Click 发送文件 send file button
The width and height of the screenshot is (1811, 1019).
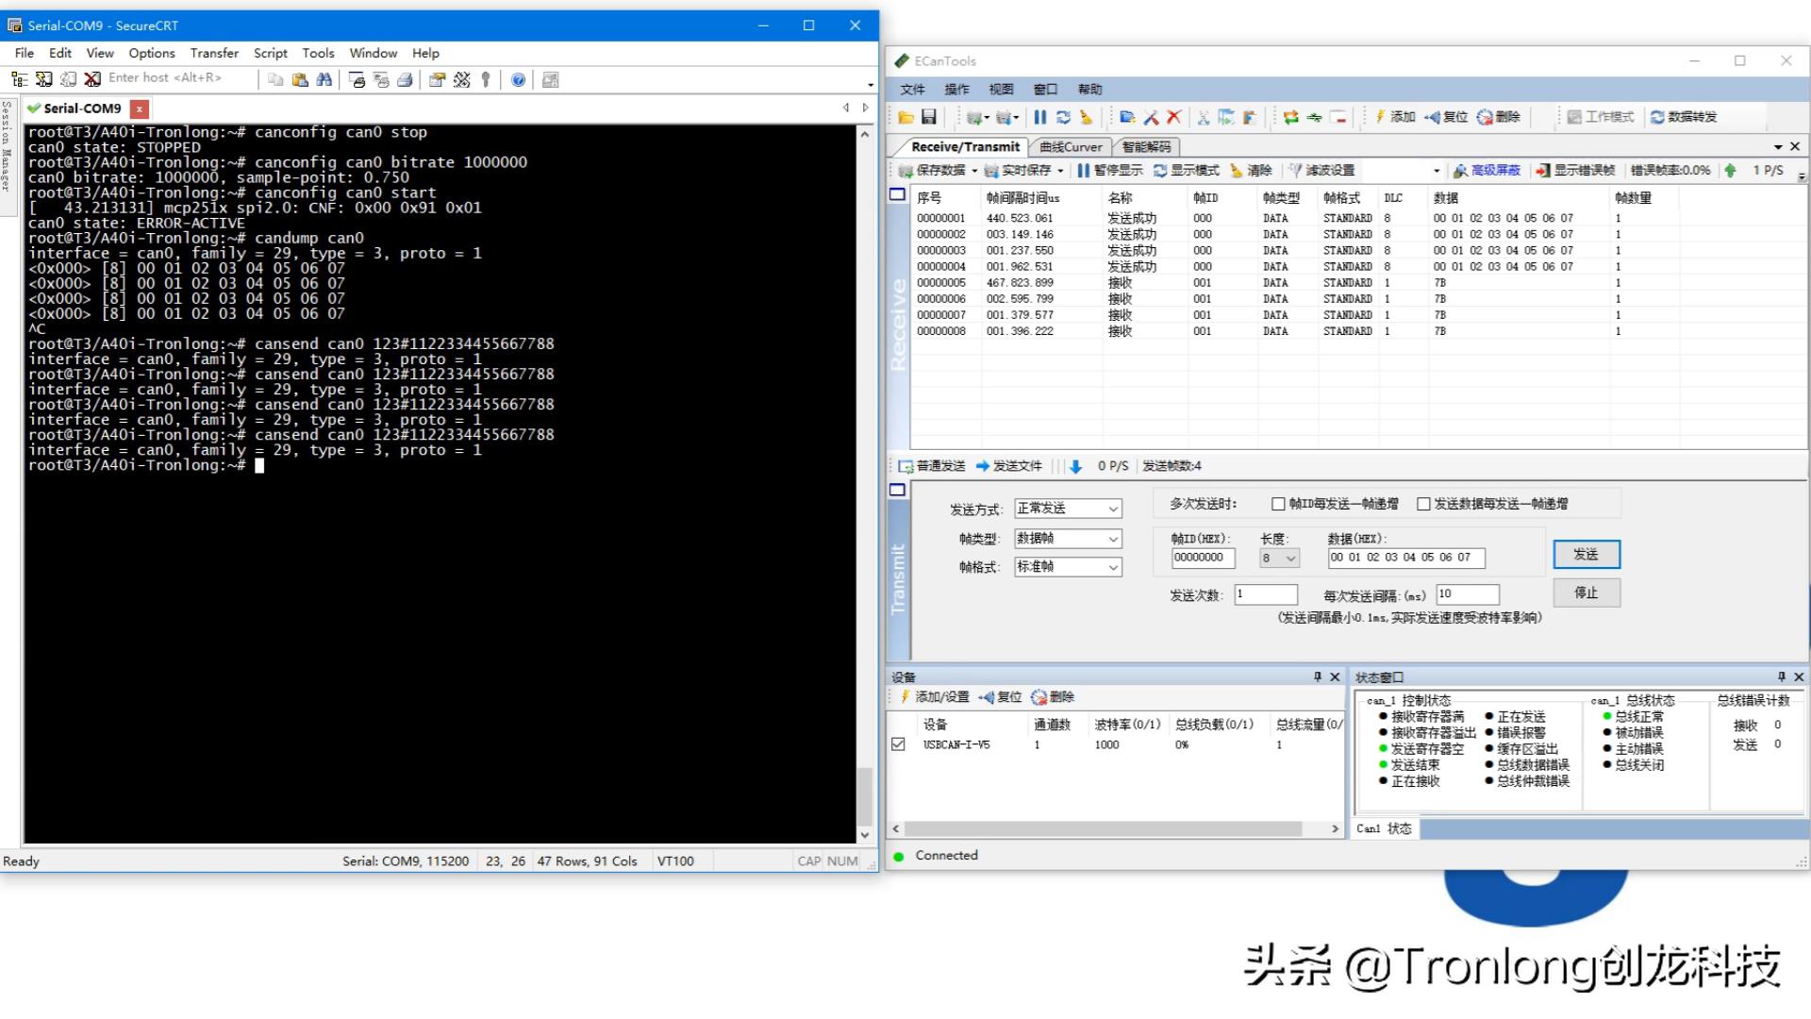pos(1008,466)
